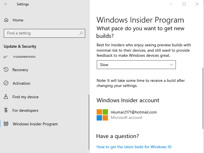
Task: Click the Microsoft account logo
Action: (x=102, y=115)
